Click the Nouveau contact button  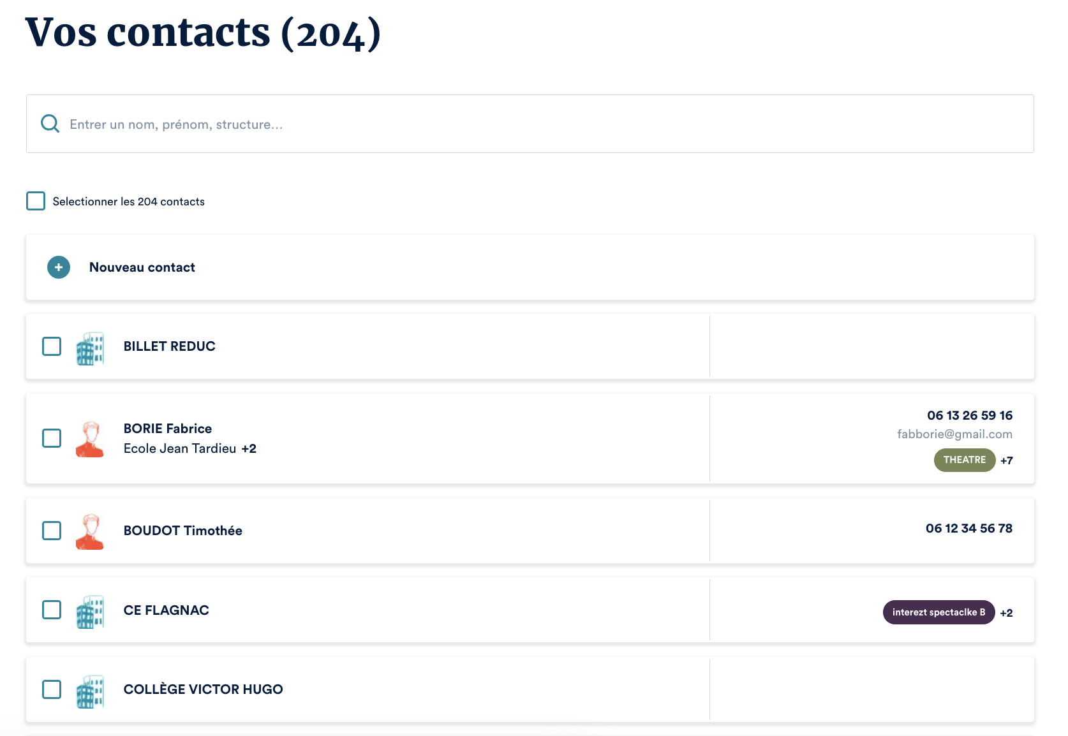tap(142, 267)
